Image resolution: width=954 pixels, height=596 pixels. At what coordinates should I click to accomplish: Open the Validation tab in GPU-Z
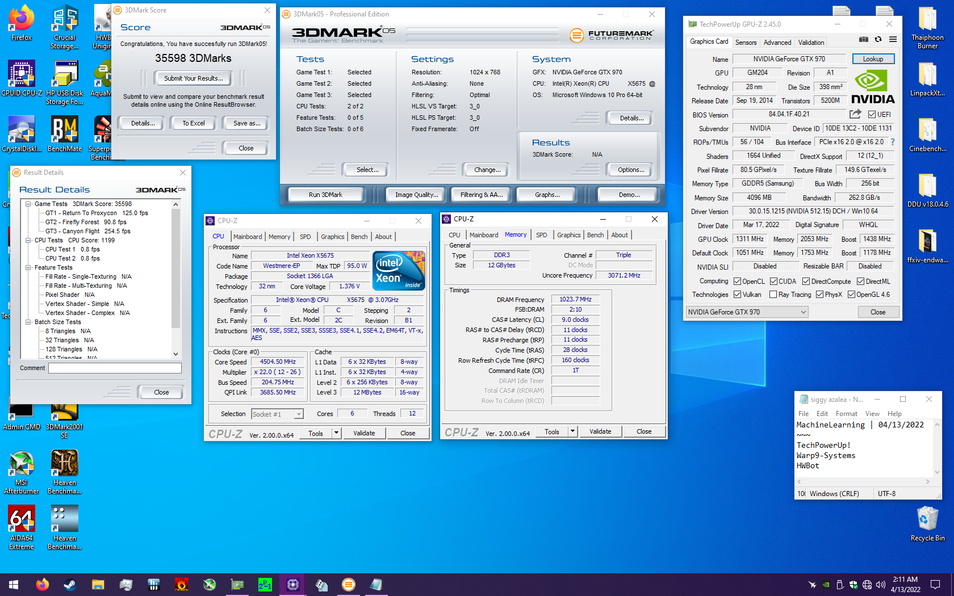tap(811, 43)
